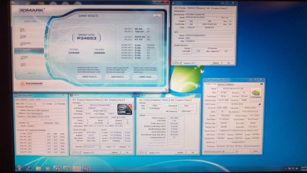Click the CPU score value 38889
The image size is (307, 173).
(x=99, y=53)
